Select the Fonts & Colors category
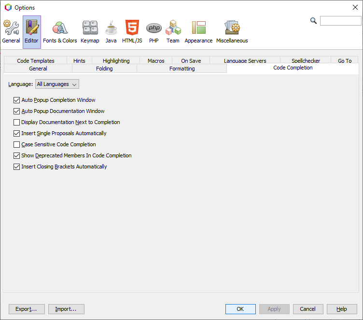Viewport: 363px width, 320px height. [60, 32]
